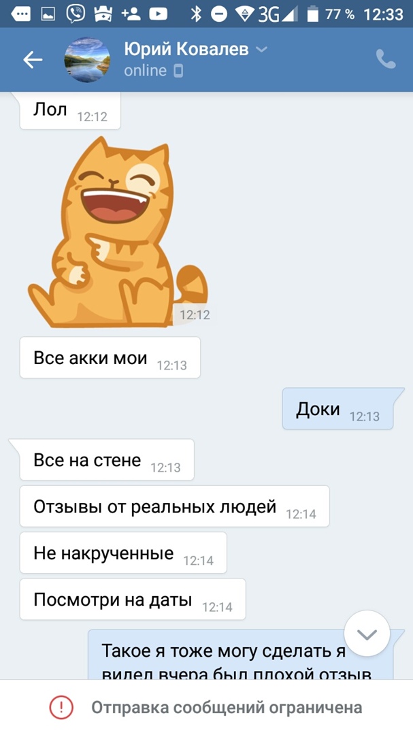This screenshot has height=735, width=413.
Task: Expand the dropdown chevron beside Юрий Ковалев
Action: tap(261, 49)
